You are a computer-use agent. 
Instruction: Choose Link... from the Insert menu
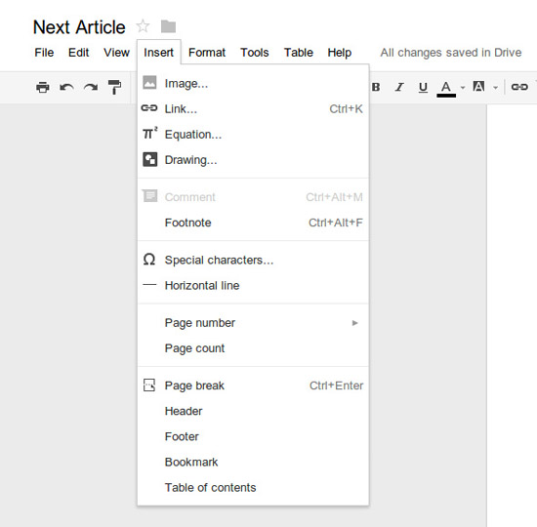pyautogui.click(x=253, y=108)
